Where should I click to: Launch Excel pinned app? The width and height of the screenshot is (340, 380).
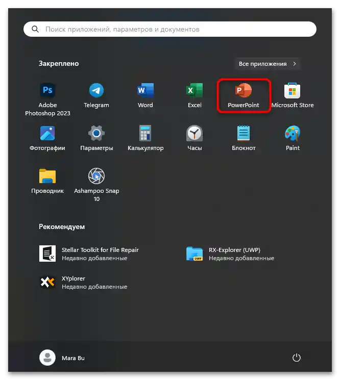[x=195, y=95]
